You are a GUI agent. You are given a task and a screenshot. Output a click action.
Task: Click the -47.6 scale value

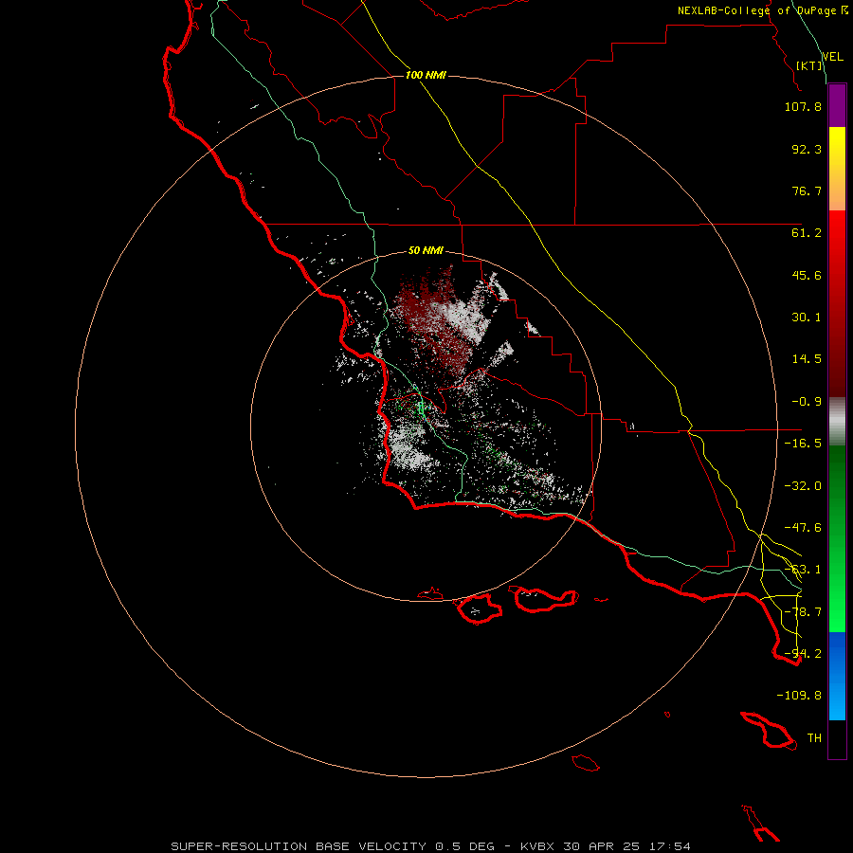pos(803,528)
